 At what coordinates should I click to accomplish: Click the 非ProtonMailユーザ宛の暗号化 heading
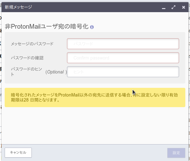[47, 26]
